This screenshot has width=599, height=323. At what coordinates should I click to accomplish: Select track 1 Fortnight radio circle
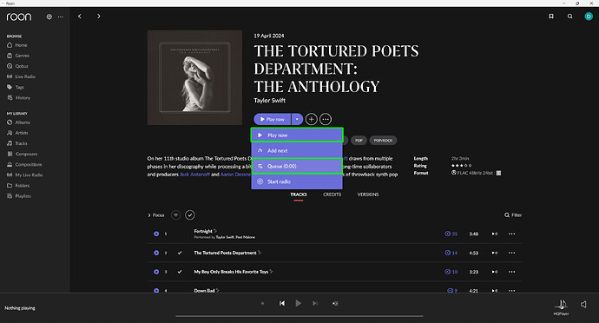click(156, 234)
